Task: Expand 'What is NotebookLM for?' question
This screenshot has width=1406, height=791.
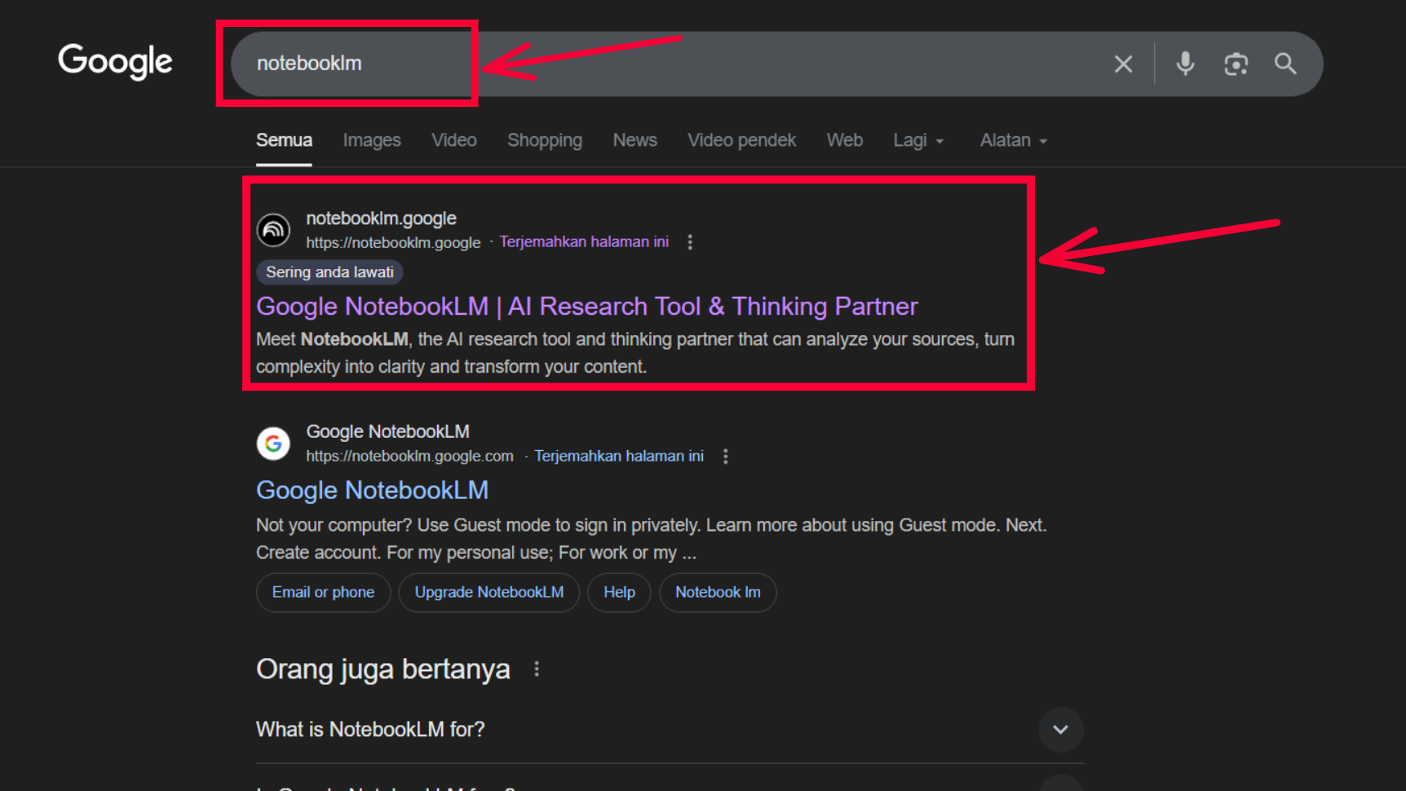Action: [x=1060, y=729]
